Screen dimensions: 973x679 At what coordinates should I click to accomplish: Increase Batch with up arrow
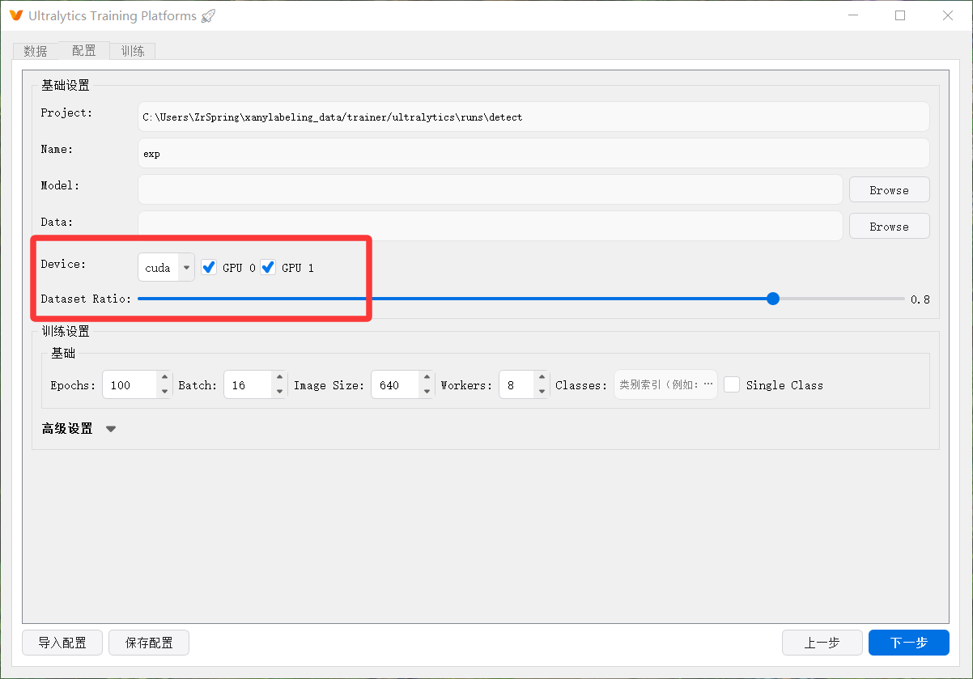pos(279,378)
